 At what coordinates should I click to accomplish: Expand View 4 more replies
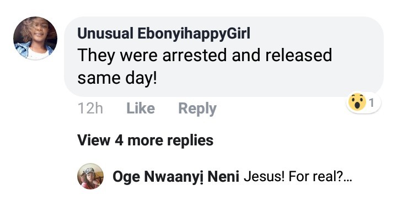coord(145,140)
